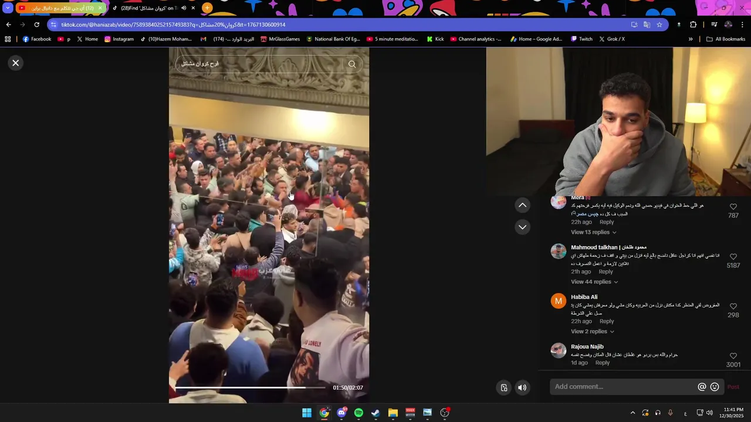Open the browser extensions puzzle icon
Screen dimensions: 751x422
(694, 25)
